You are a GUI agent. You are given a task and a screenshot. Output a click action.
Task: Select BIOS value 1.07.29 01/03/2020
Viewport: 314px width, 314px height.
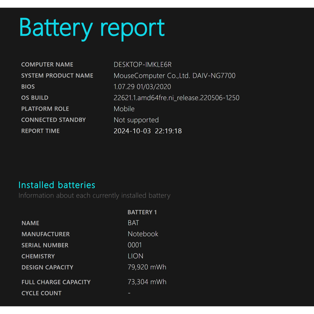click(142, 87)
